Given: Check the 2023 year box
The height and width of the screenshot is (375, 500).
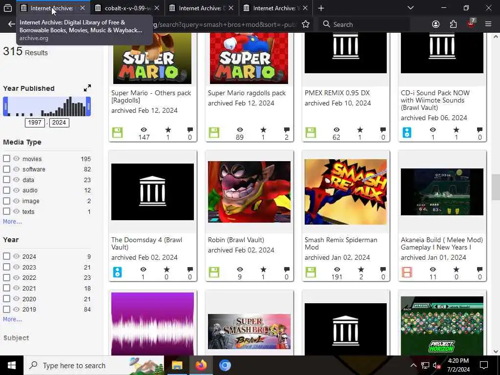Looking at the screenshot, I should pos(6,267).
